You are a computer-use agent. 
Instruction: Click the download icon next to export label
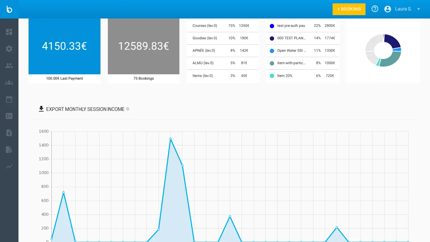coord(41,109)
